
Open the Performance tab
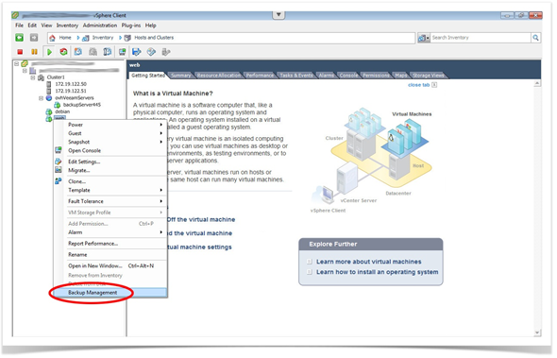tap(260, 76)
